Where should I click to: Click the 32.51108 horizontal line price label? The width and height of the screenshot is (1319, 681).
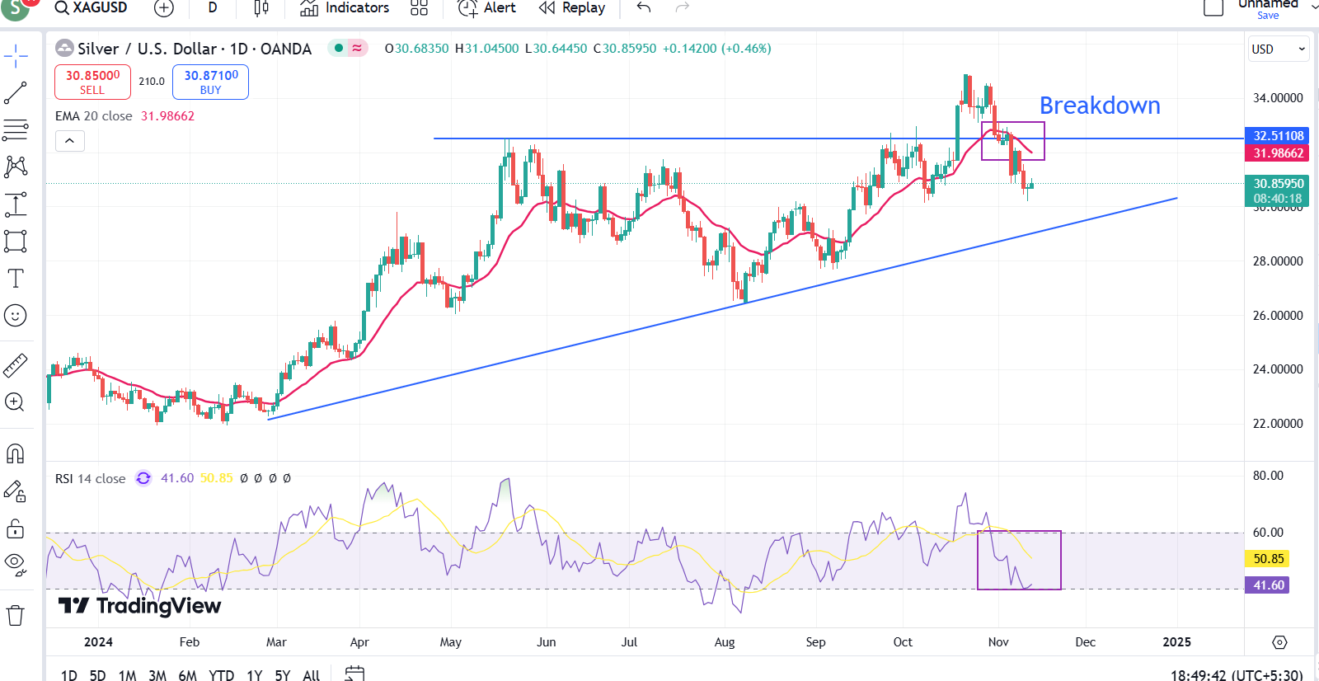1277,136
